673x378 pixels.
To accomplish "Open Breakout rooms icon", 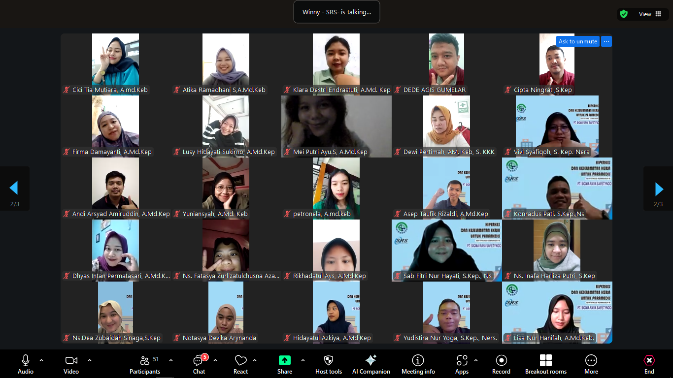I will [545, 361].
